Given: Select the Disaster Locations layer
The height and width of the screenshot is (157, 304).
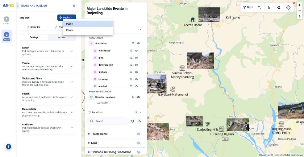Looking at the screenshot, I should 105,97.
